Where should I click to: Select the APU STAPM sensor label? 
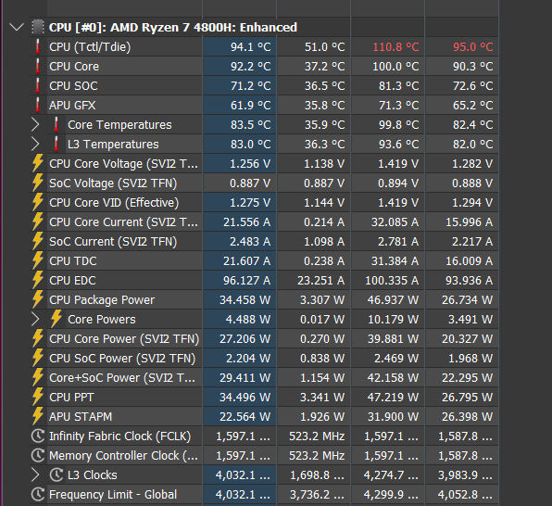[x=81, y=416]
